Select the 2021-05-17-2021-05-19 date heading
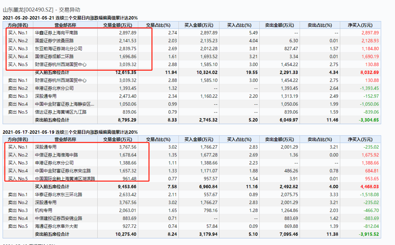 pos(70,132)
